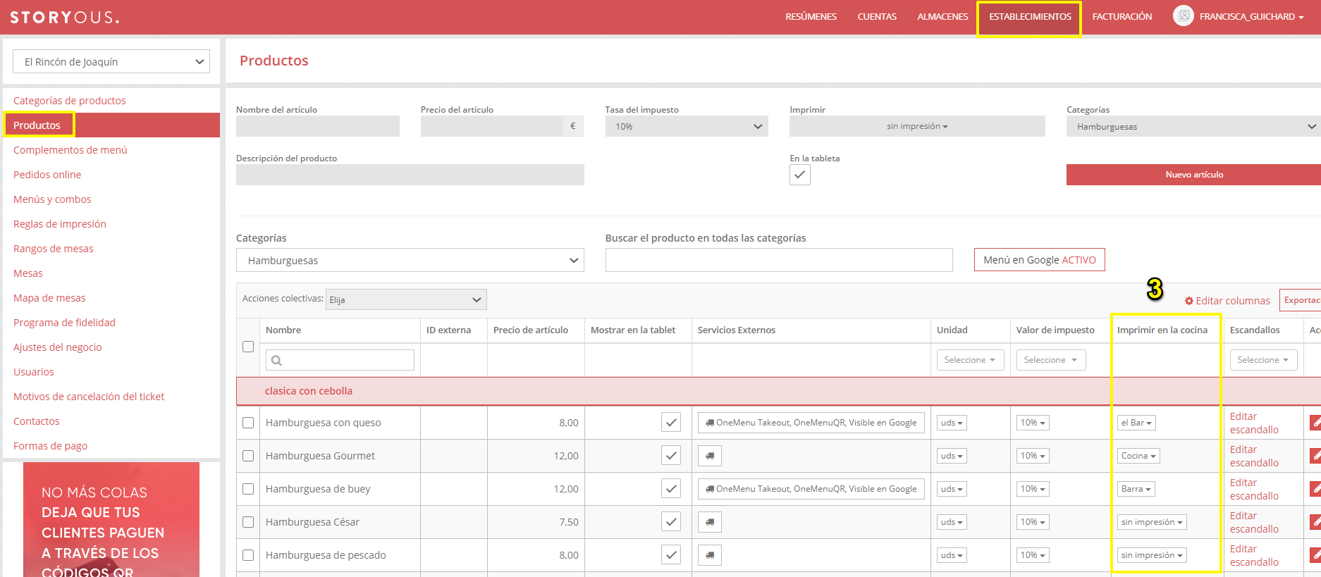Open the Categorías dropdown in the new article form
1321x577 pixels.
[x=1193, y=126]
